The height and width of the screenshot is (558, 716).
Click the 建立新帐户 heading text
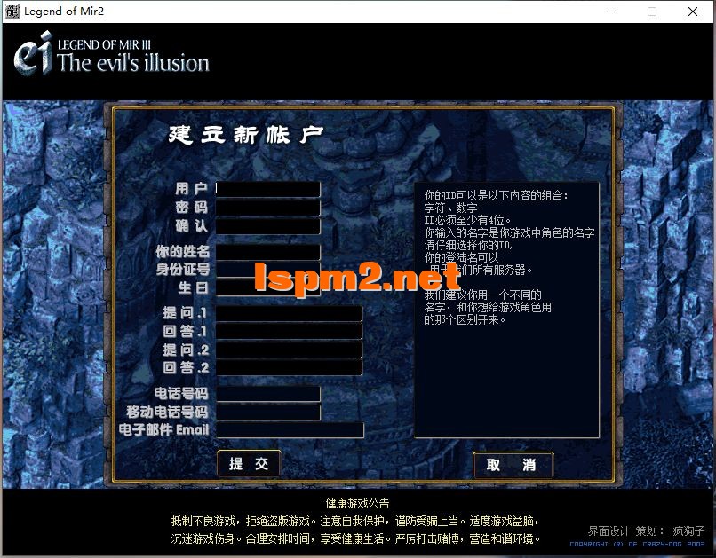[x=246, y=135]
